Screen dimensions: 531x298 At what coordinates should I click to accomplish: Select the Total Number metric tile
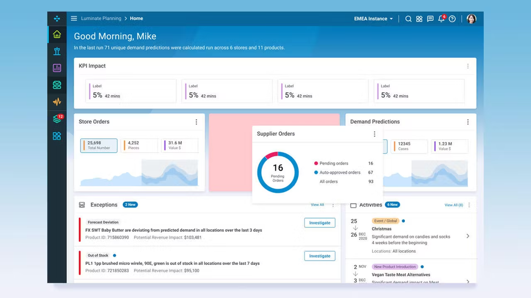(99, 145)
